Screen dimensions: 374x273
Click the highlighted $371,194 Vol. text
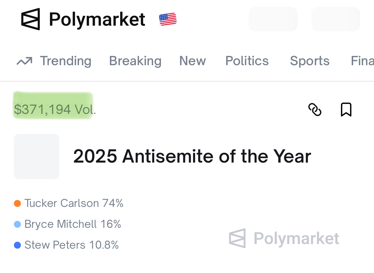[x=55, y=110]
